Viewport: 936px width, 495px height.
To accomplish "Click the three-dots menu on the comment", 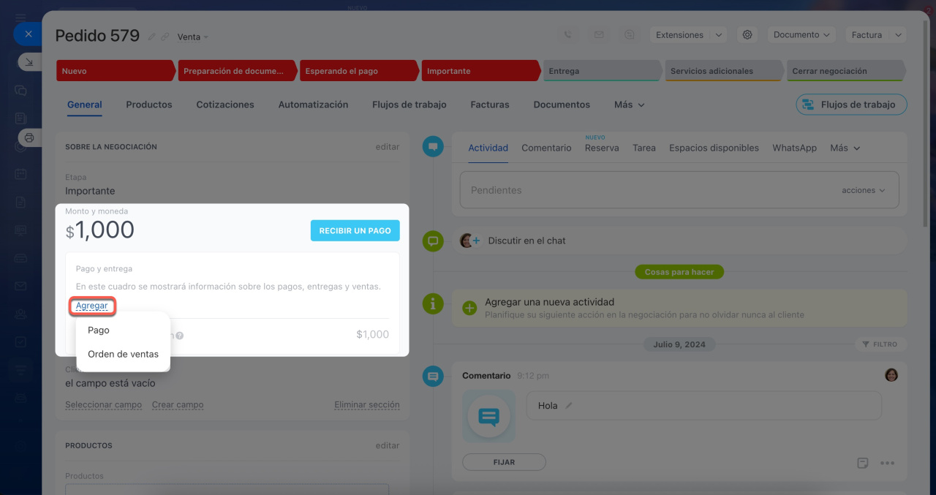I will click(x=887, y=463).
